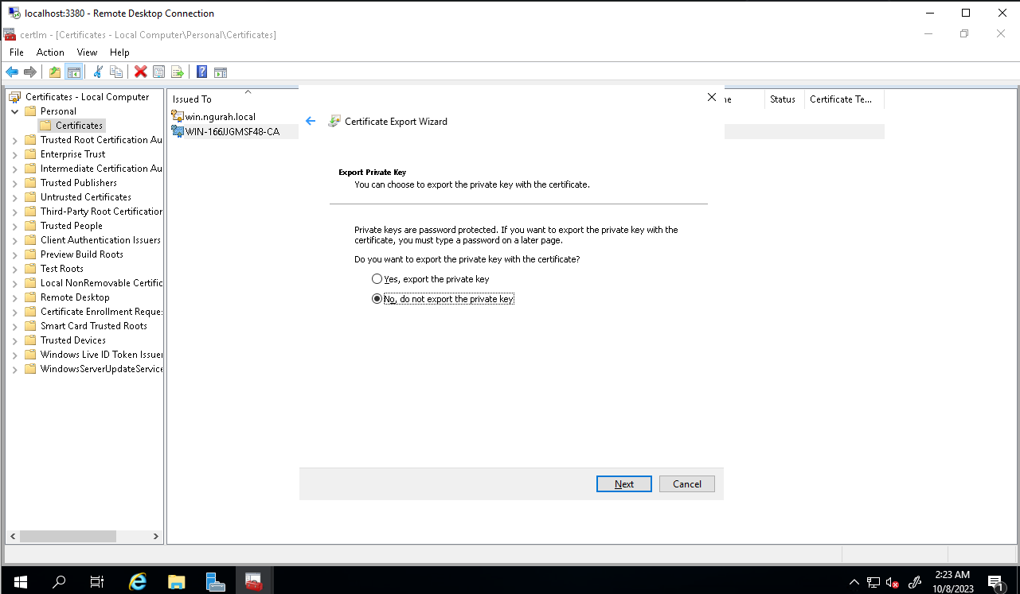Click the blue Help question mark icon
This screenshot has height=594, width=1020.
[201, 72]
